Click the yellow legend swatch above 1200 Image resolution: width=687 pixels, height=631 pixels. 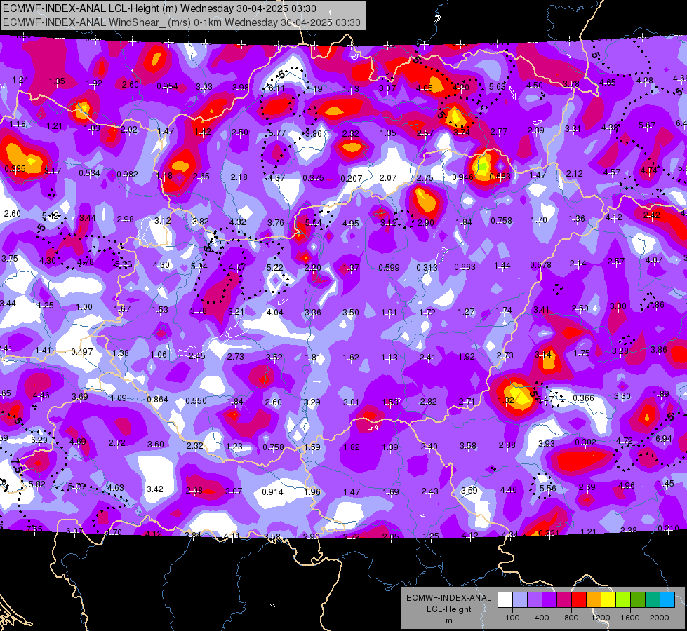(608, 600)
